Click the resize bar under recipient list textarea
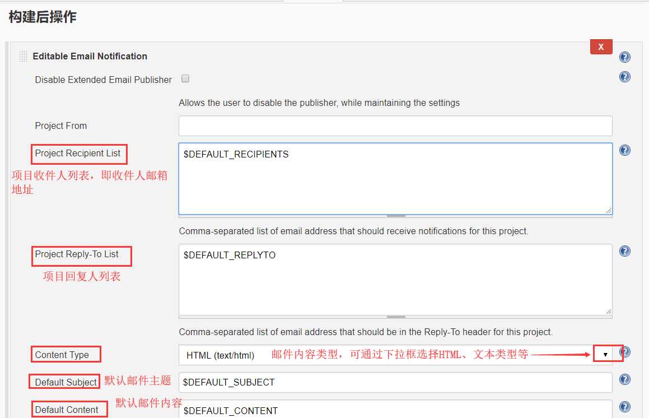The image size is (649, 418). [x=395, y=216]
